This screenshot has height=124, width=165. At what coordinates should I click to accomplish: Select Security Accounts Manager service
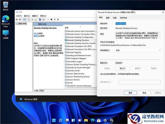(x=80, y=68)
